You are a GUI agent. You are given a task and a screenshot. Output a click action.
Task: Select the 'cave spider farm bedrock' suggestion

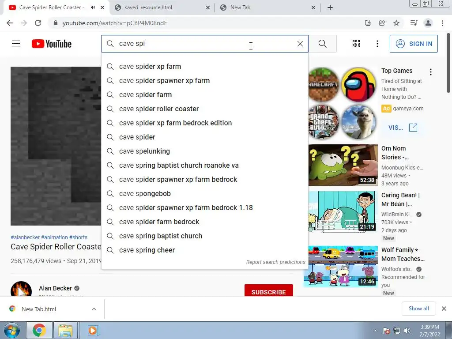pos(205,222)
